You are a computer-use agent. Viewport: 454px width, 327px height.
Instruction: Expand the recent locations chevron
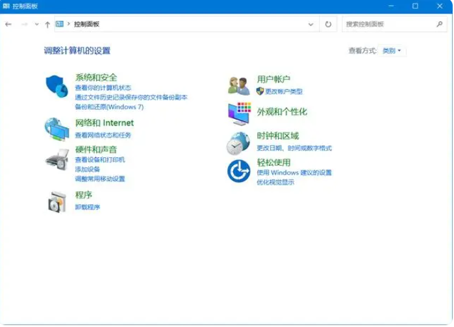point(36,24)
